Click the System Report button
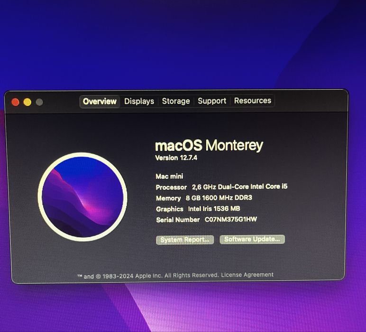366x332 pixels. point(185,240)
